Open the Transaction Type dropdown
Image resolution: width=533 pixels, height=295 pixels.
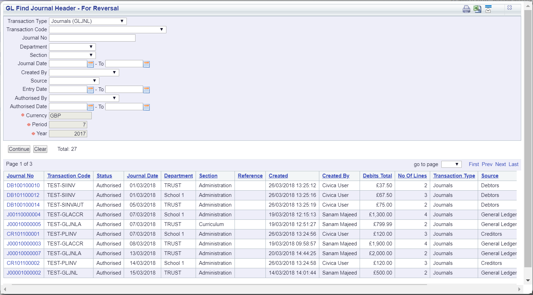pos(88,21)
